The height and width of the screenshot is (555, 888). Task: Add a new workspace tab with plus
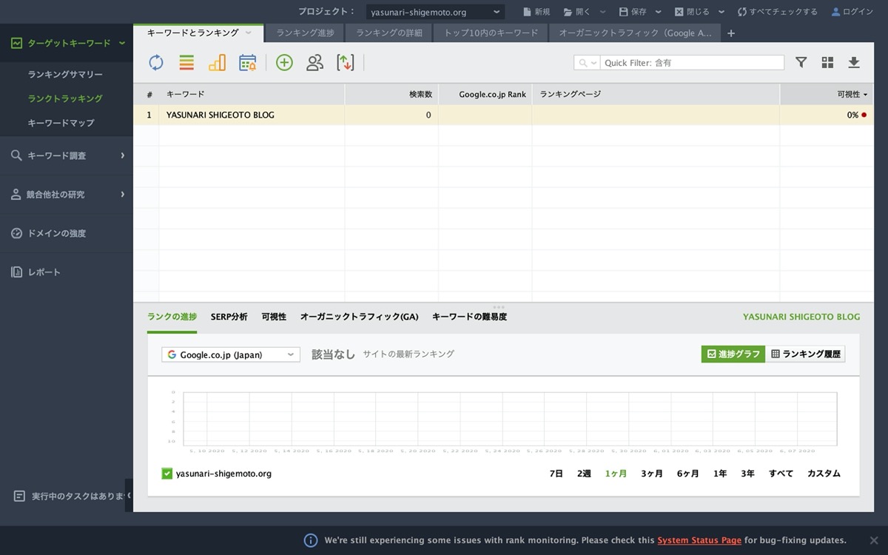(x=731, y=33)
